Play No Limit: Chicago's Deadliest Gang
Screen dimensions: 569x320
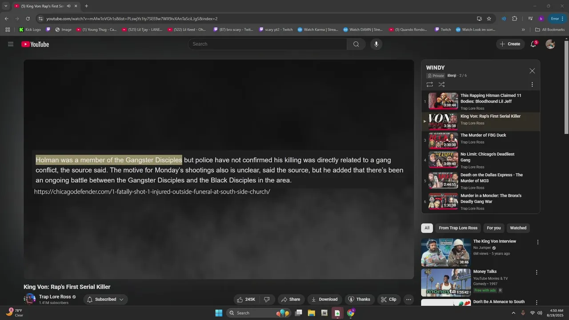pos(481,160)
